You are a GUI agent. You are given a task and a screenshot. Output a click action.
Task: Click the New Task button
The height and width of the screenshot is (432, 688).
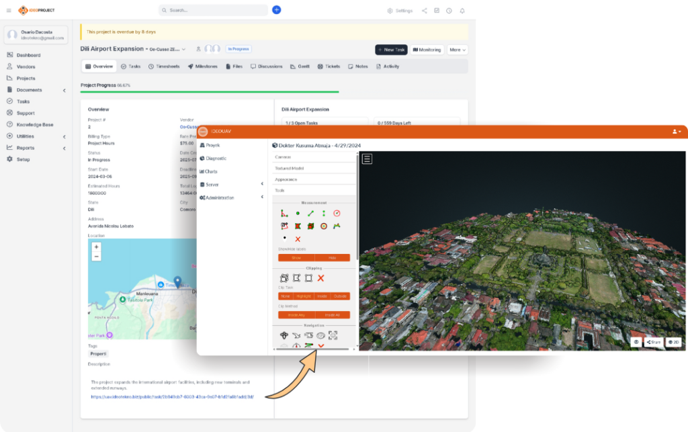click(391, 50)
